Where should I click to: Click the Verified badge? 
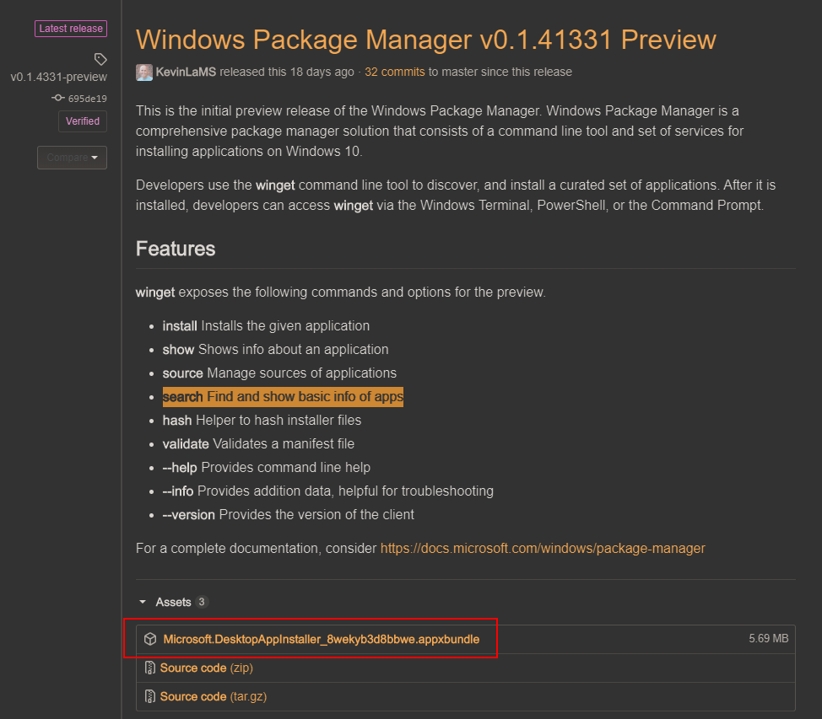(83, 121)
